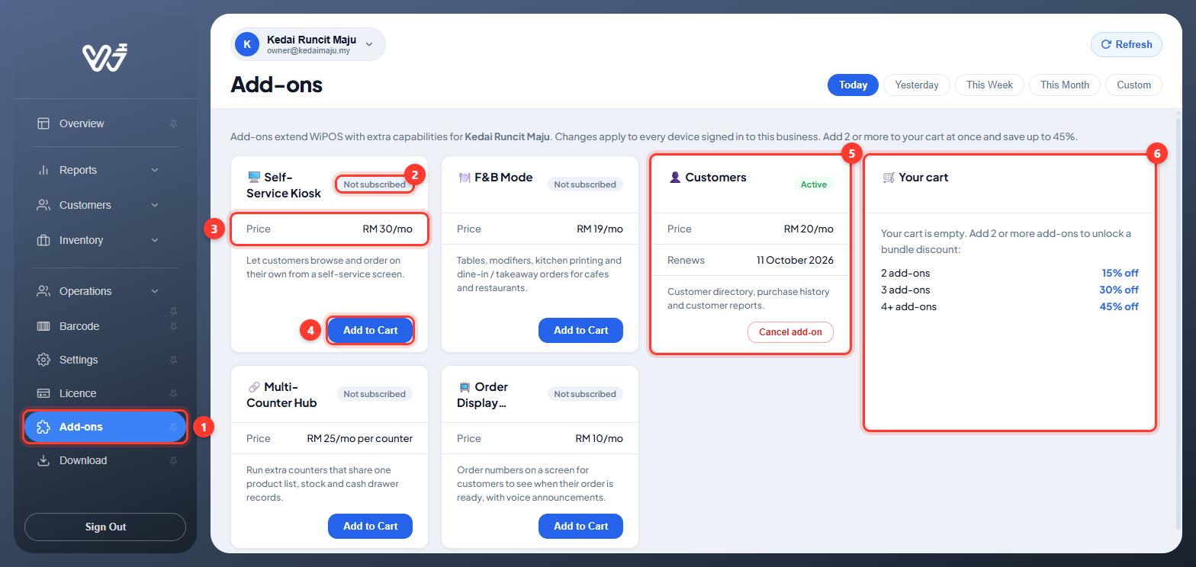Click the green Active status badge
Viewport: 1196px width, 567px height.
click(x=814, y=184)
